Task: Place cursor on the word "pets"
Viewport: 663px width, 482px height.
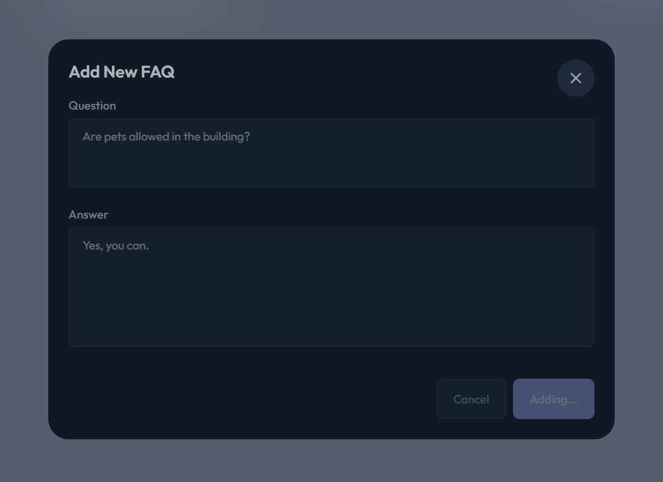Action: (115, 137)
